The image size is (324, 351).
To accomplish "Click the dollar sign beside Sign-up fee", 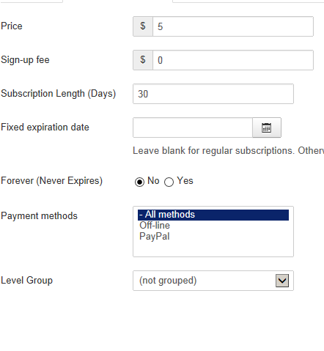I will click(143, 60).
